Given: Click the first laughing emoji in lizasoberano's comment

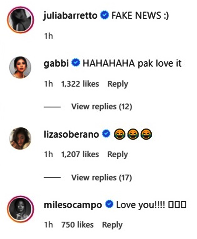Looking at the screenshot, I should point(120,134).
